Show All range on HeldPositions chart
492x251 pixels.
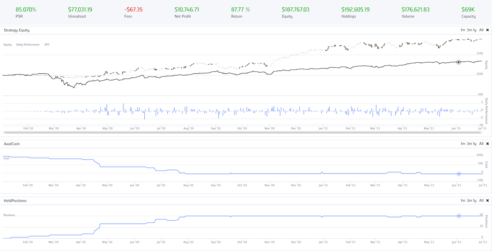(x=481, y=201)
